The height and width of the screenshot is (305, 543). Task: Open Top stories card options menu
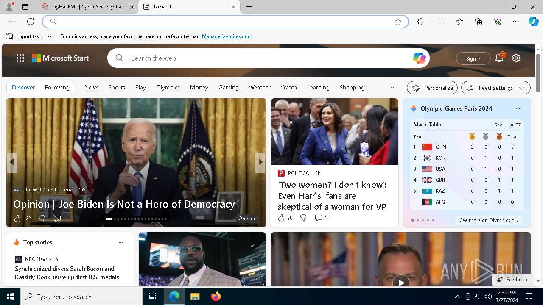121,242
